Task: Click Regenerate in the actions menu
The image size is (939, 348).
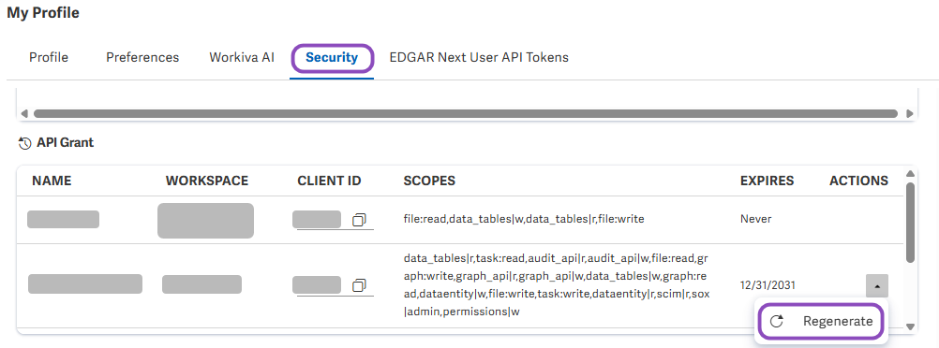Action: tap(820, 321)
